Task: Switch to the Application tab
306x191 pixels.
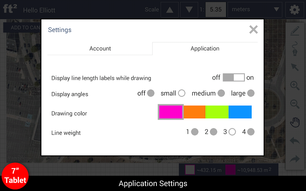Action: (205, 49)
